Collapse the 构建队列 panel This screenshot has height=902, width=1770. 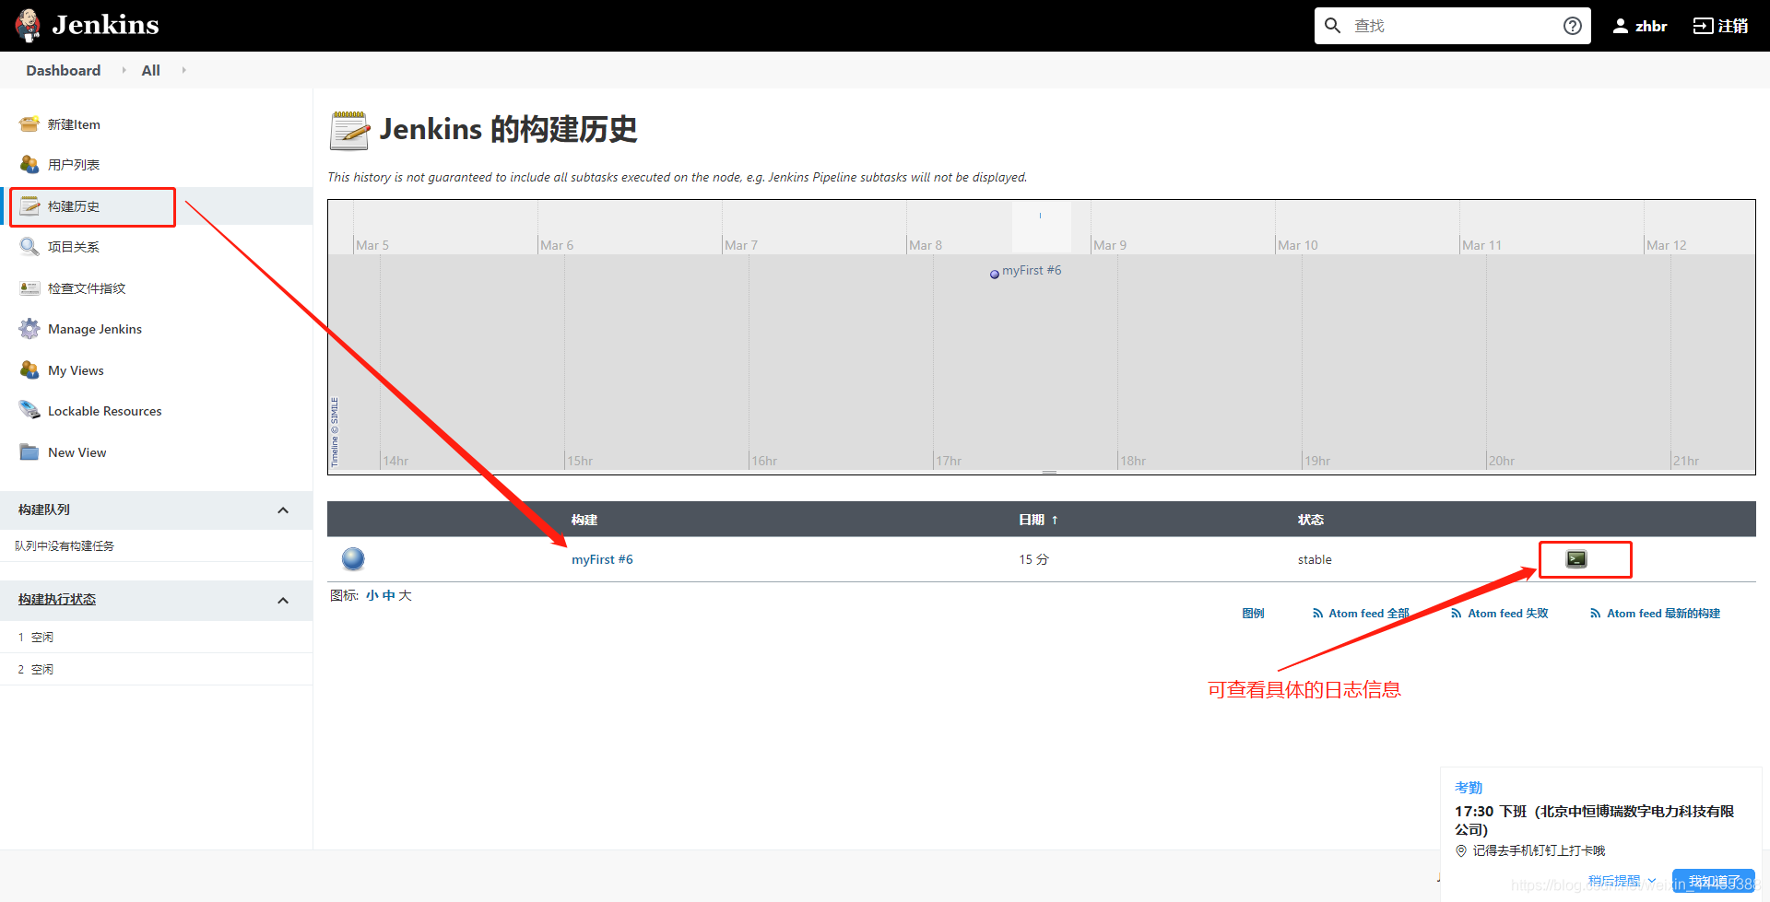pos(283,510)
